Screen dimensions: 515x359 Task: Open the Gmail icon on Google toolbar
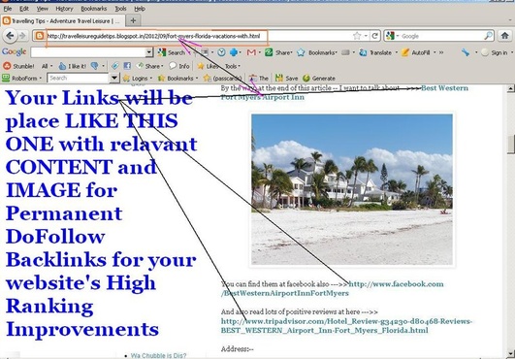coord(251,52)
